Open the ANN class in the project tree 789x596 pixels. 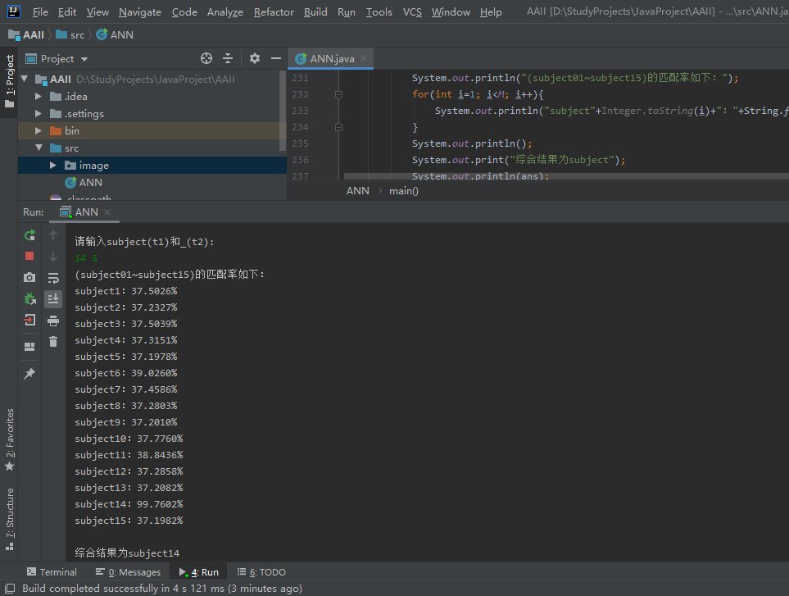pos(91,182)
